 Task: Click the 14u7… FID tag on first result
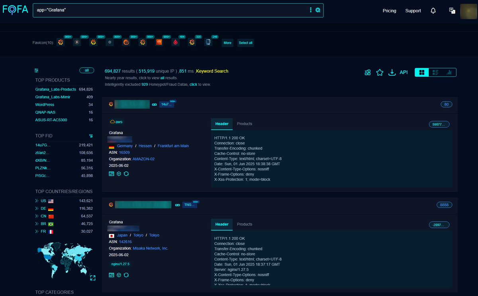click(x=166, y=104)
